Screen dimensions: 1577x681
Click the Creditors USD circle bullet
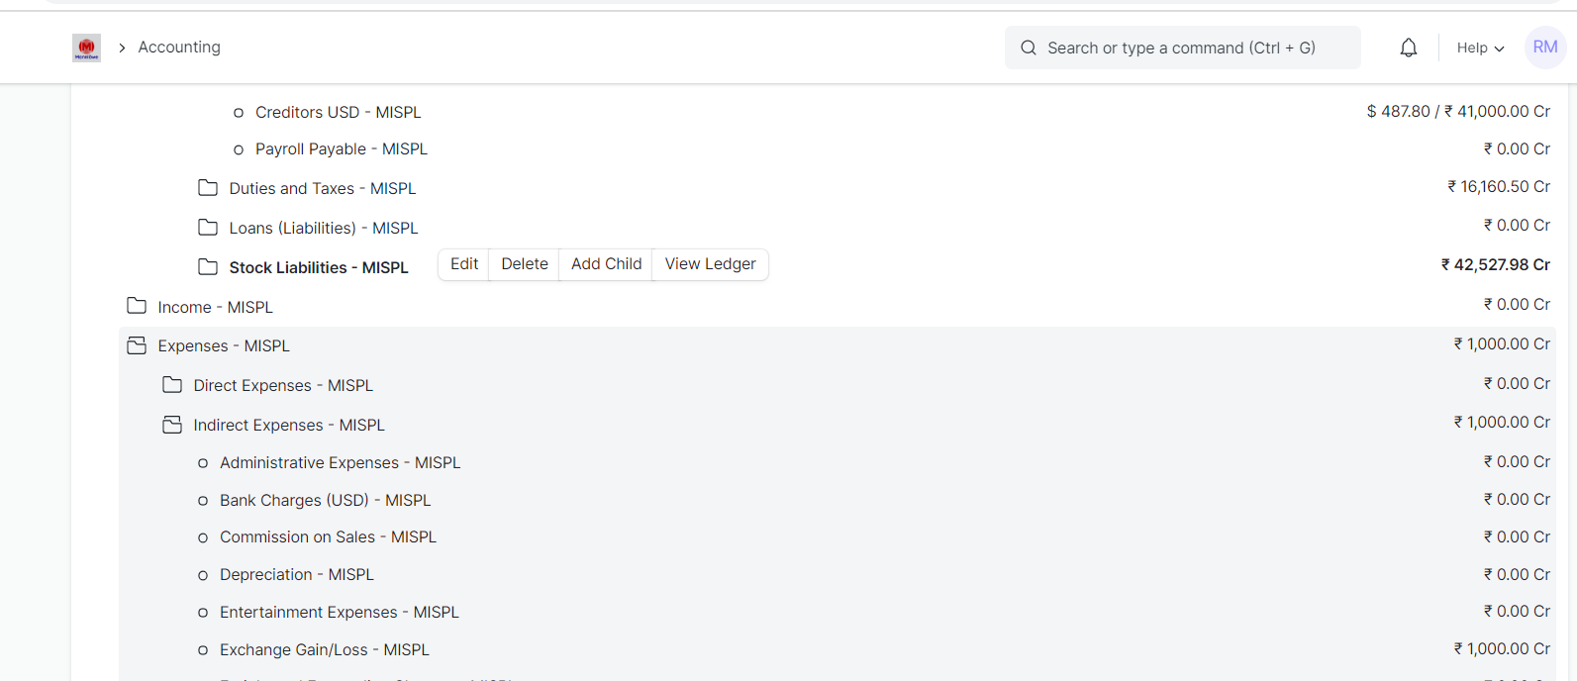tap(239, 113)
